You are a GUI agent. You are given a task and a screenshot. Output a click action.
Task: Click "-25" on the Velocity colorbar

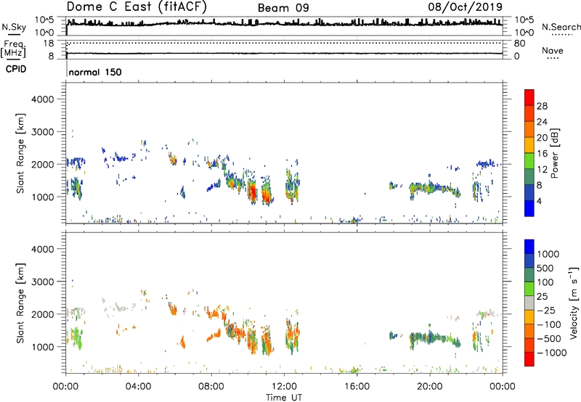point(546,310)
